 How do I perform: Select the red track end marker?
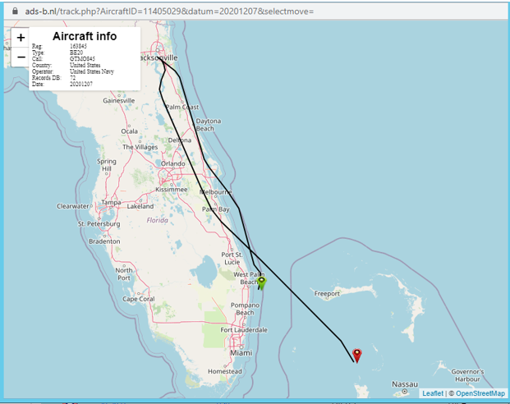click(357, 356)
